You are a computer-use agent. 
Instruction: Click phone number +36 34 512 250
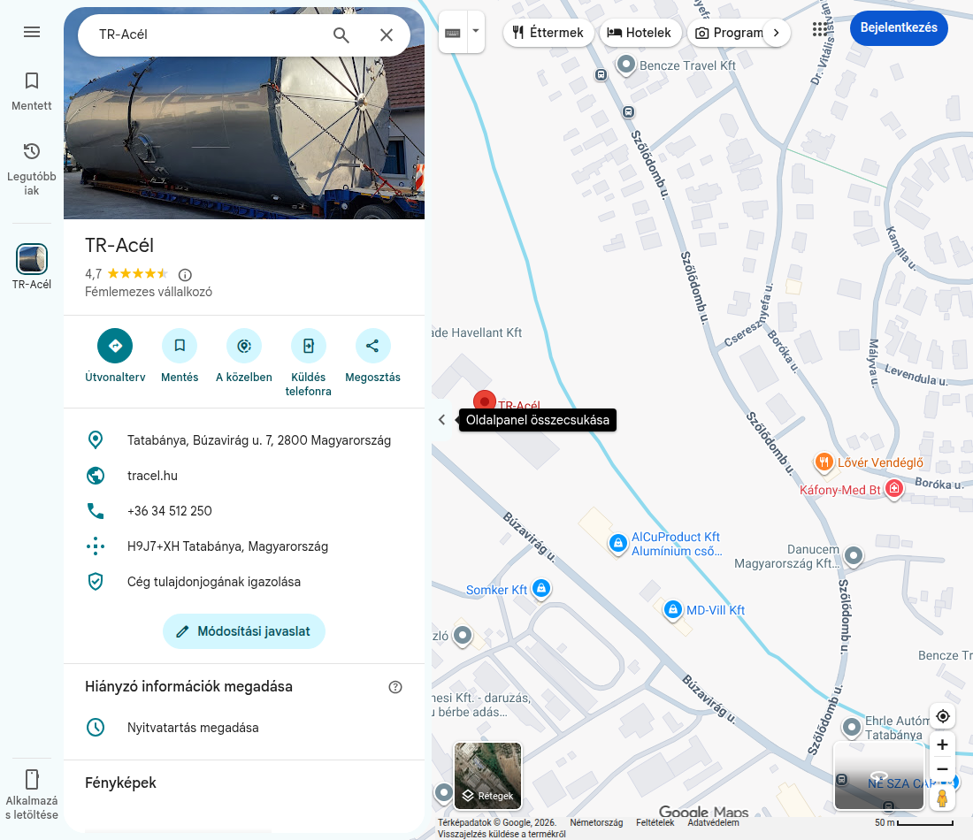tap(244, 511)
